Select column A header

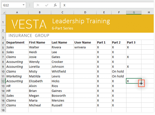click(x=17, y=12)
